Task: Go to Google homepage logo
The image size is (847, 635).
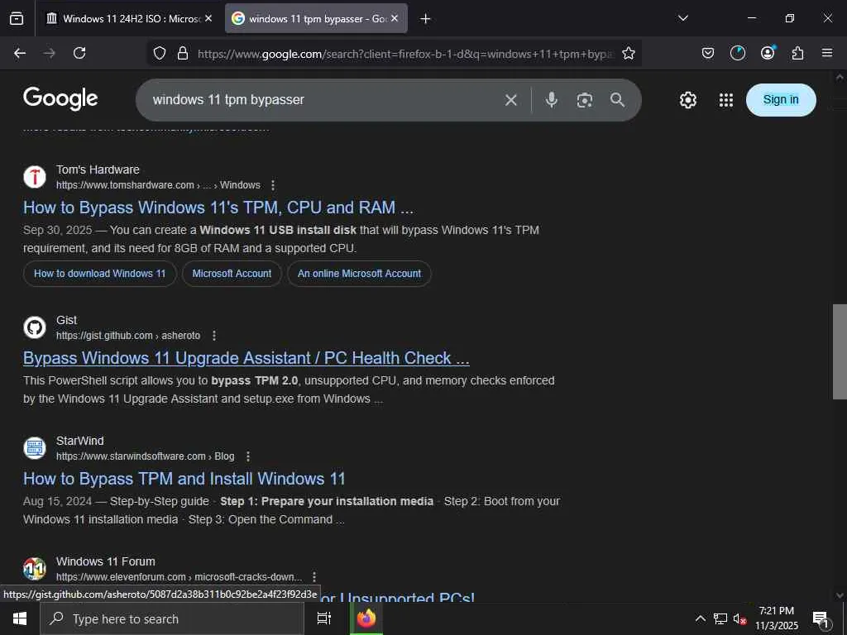Action: click(60, 99)
